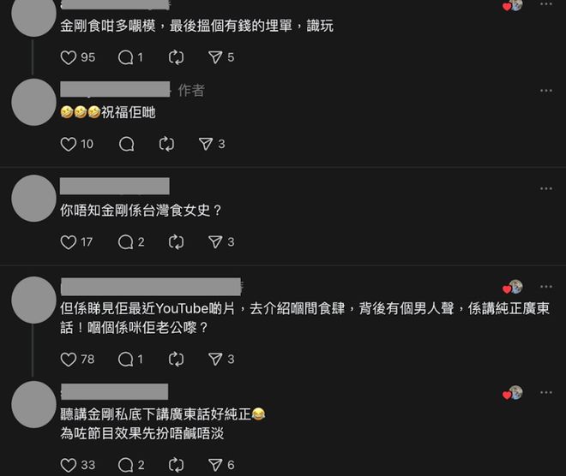The image size is (566, 476).
Task: Like the comment with 95 likes
Action: (69, 57)
